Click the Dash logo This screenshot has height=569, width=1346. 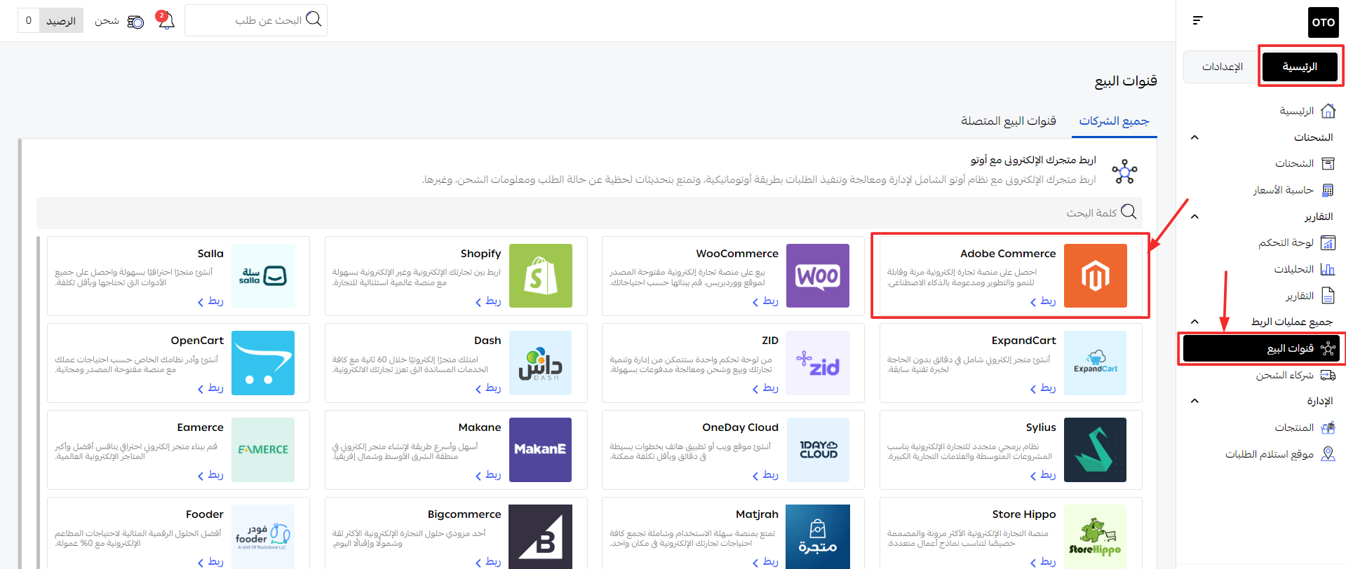(x=540, y=362)
